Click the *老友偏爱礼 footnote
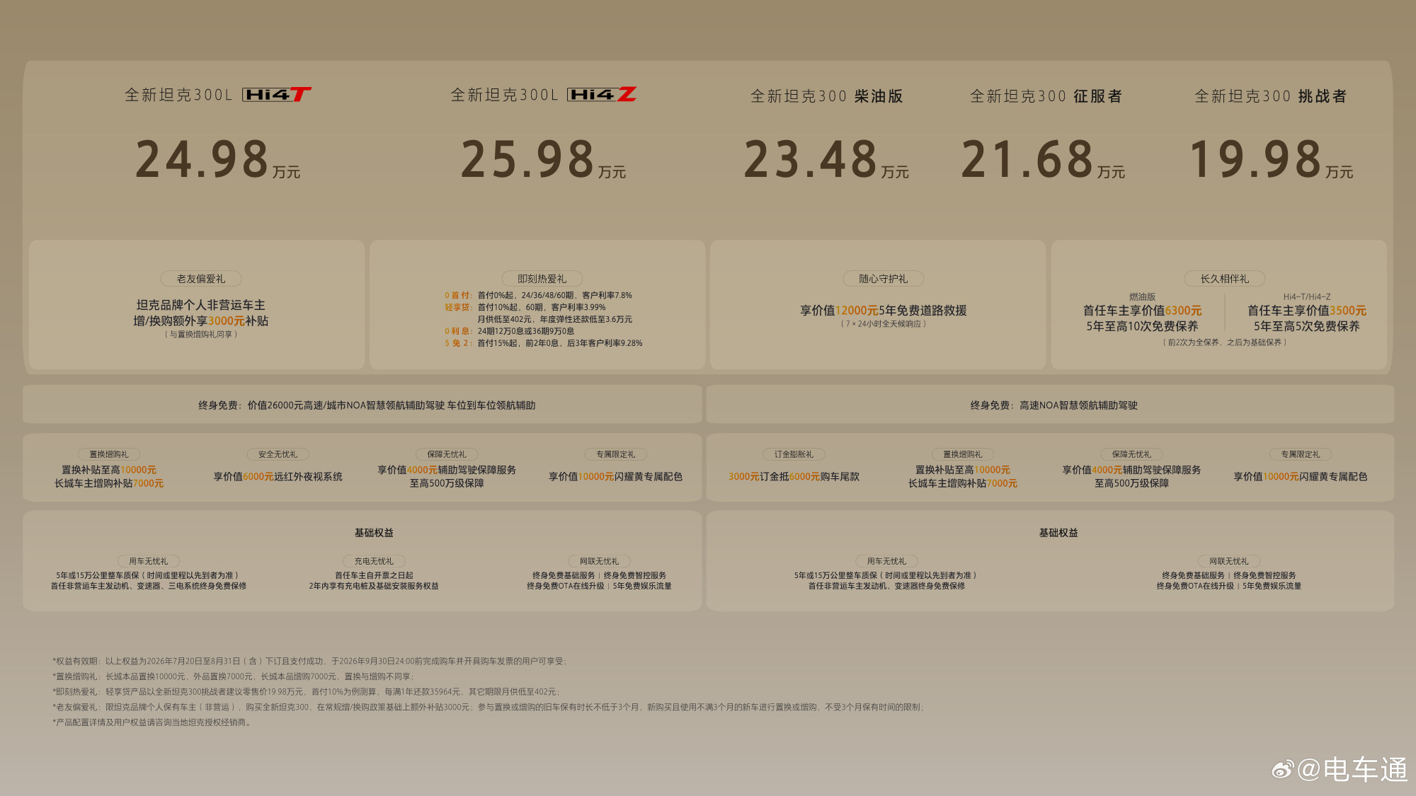1416x796 pixels. coord(488,708)
